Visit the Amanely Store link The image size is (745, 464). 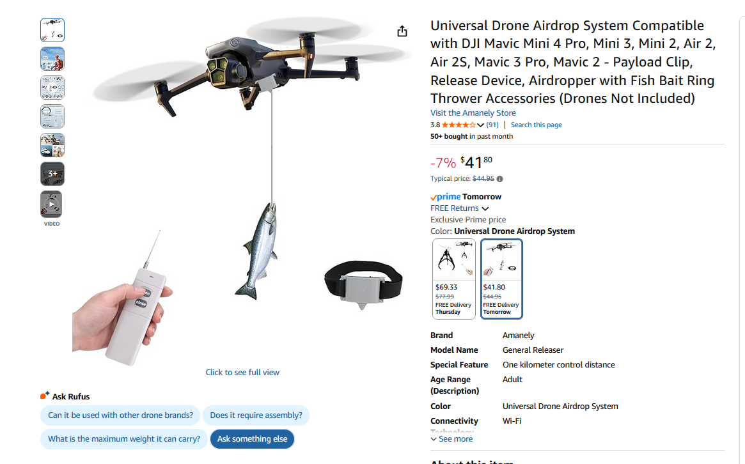[473, 113]
